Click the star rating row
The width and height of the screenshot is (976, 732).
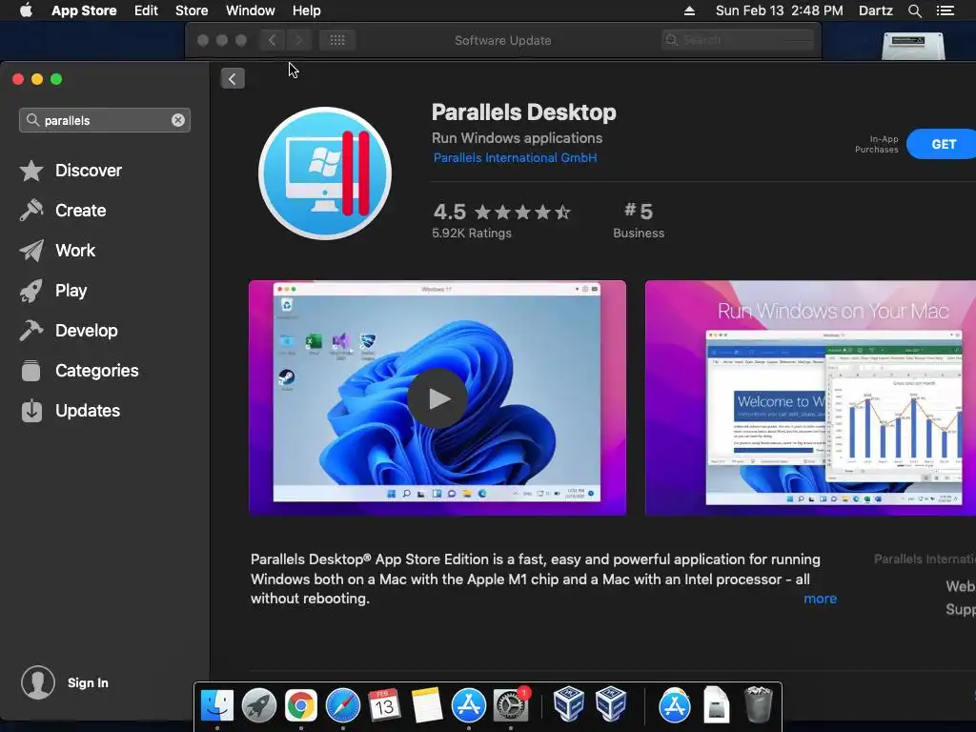(x=522, y=213)
